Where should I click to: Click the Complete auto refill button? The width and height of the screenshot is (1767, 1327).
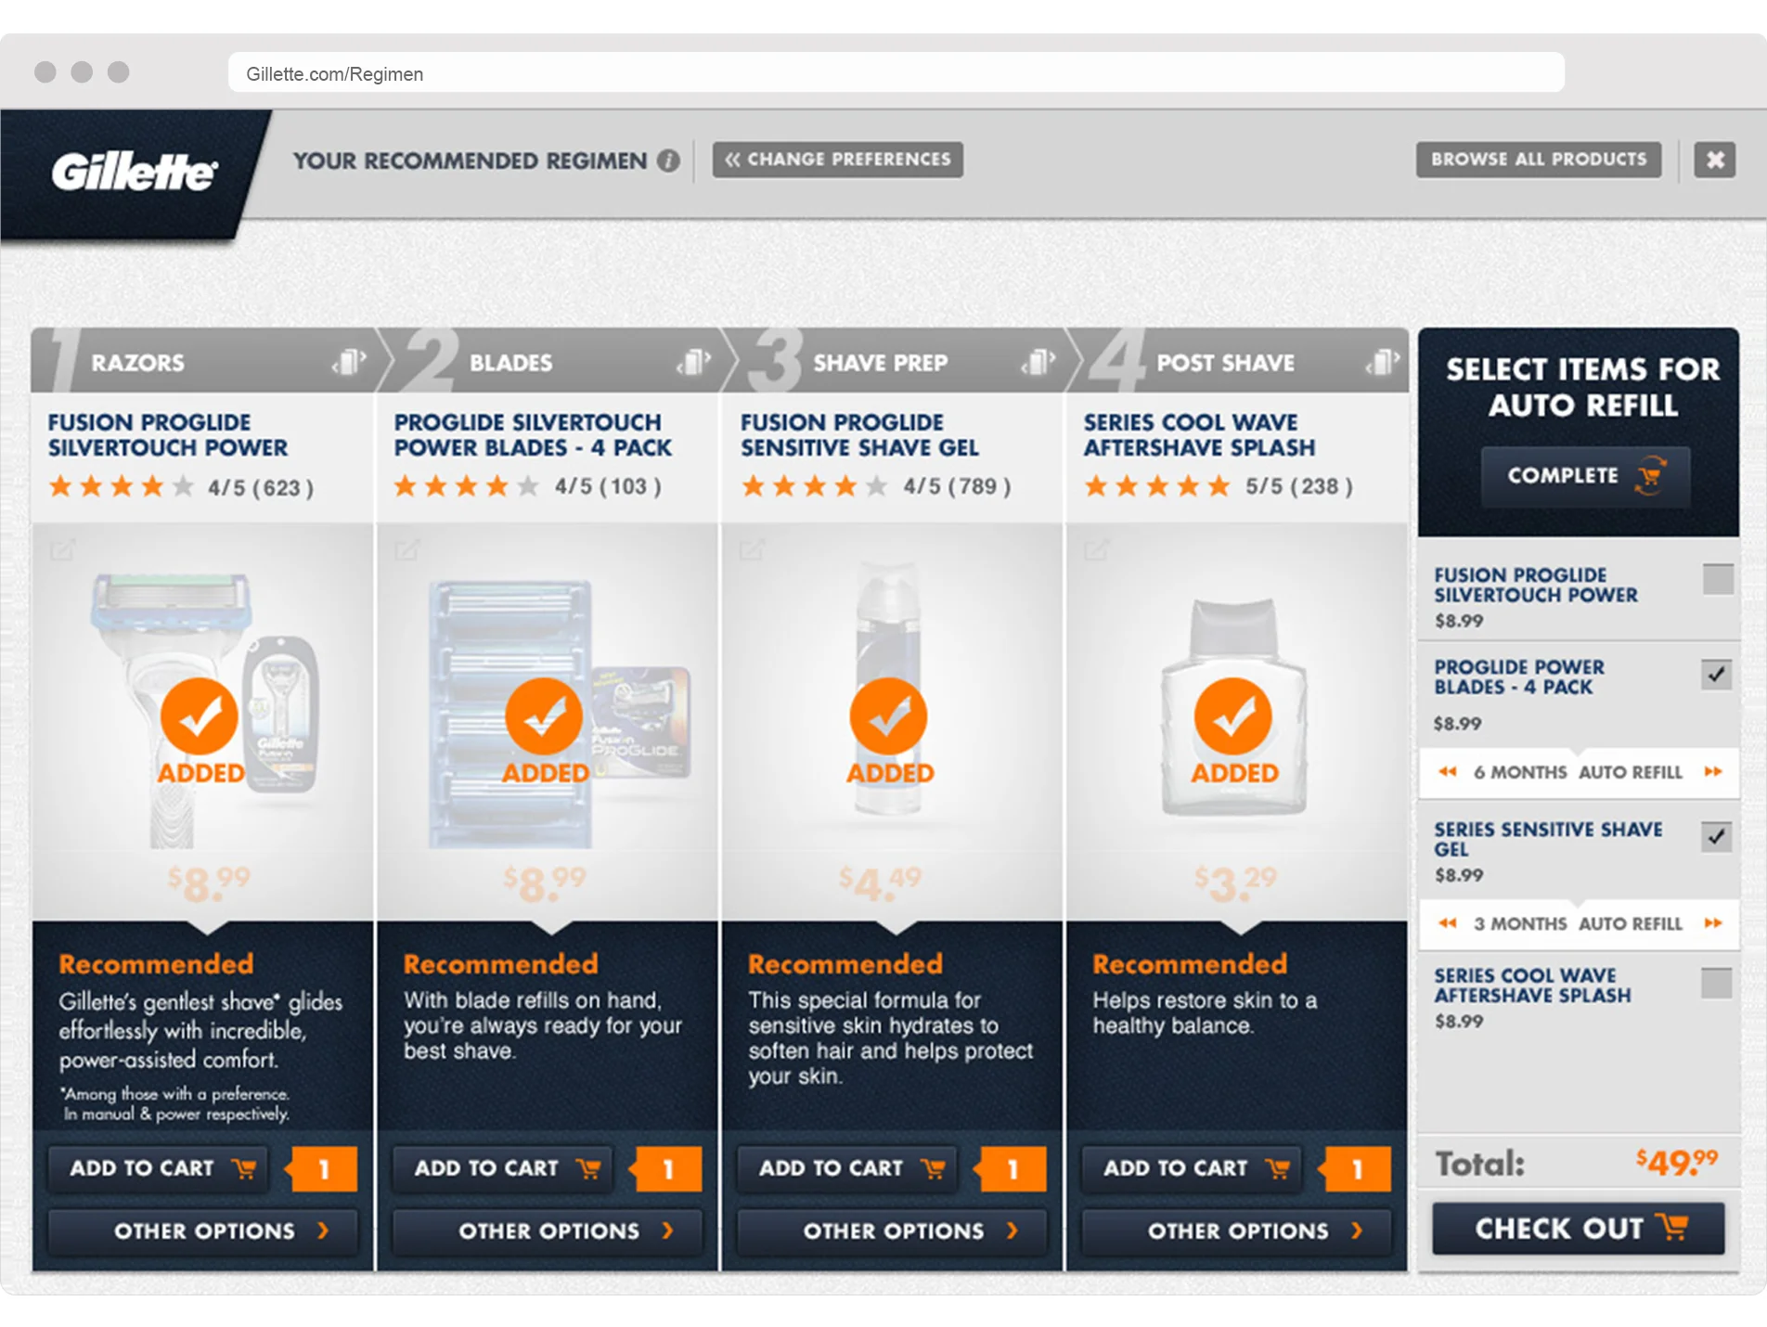[1585, 476]
